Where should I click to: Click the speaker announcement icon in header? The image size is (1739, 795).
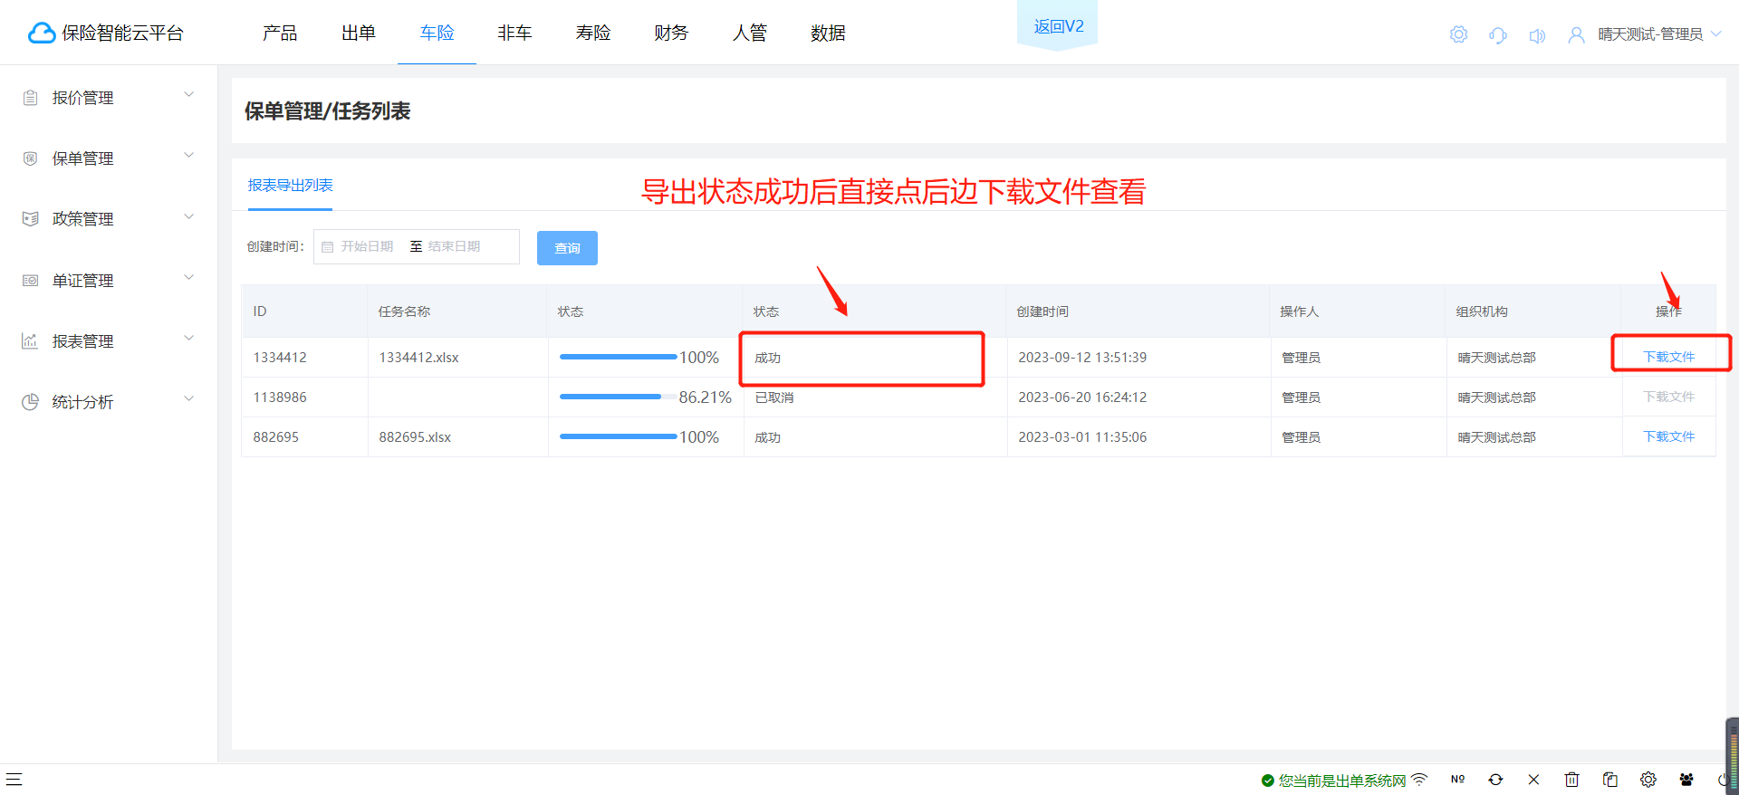tap(1537, 35)
